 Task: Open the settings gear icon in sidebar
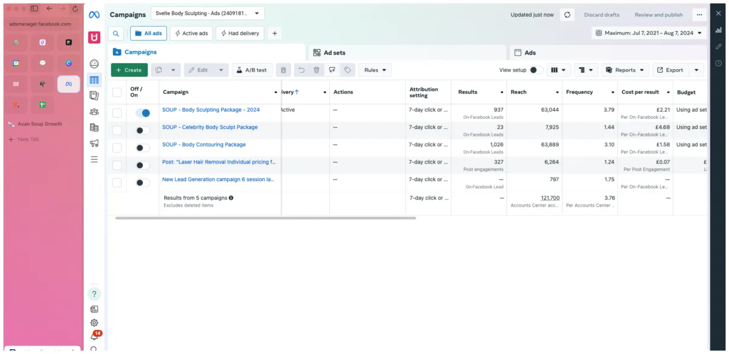94,323
